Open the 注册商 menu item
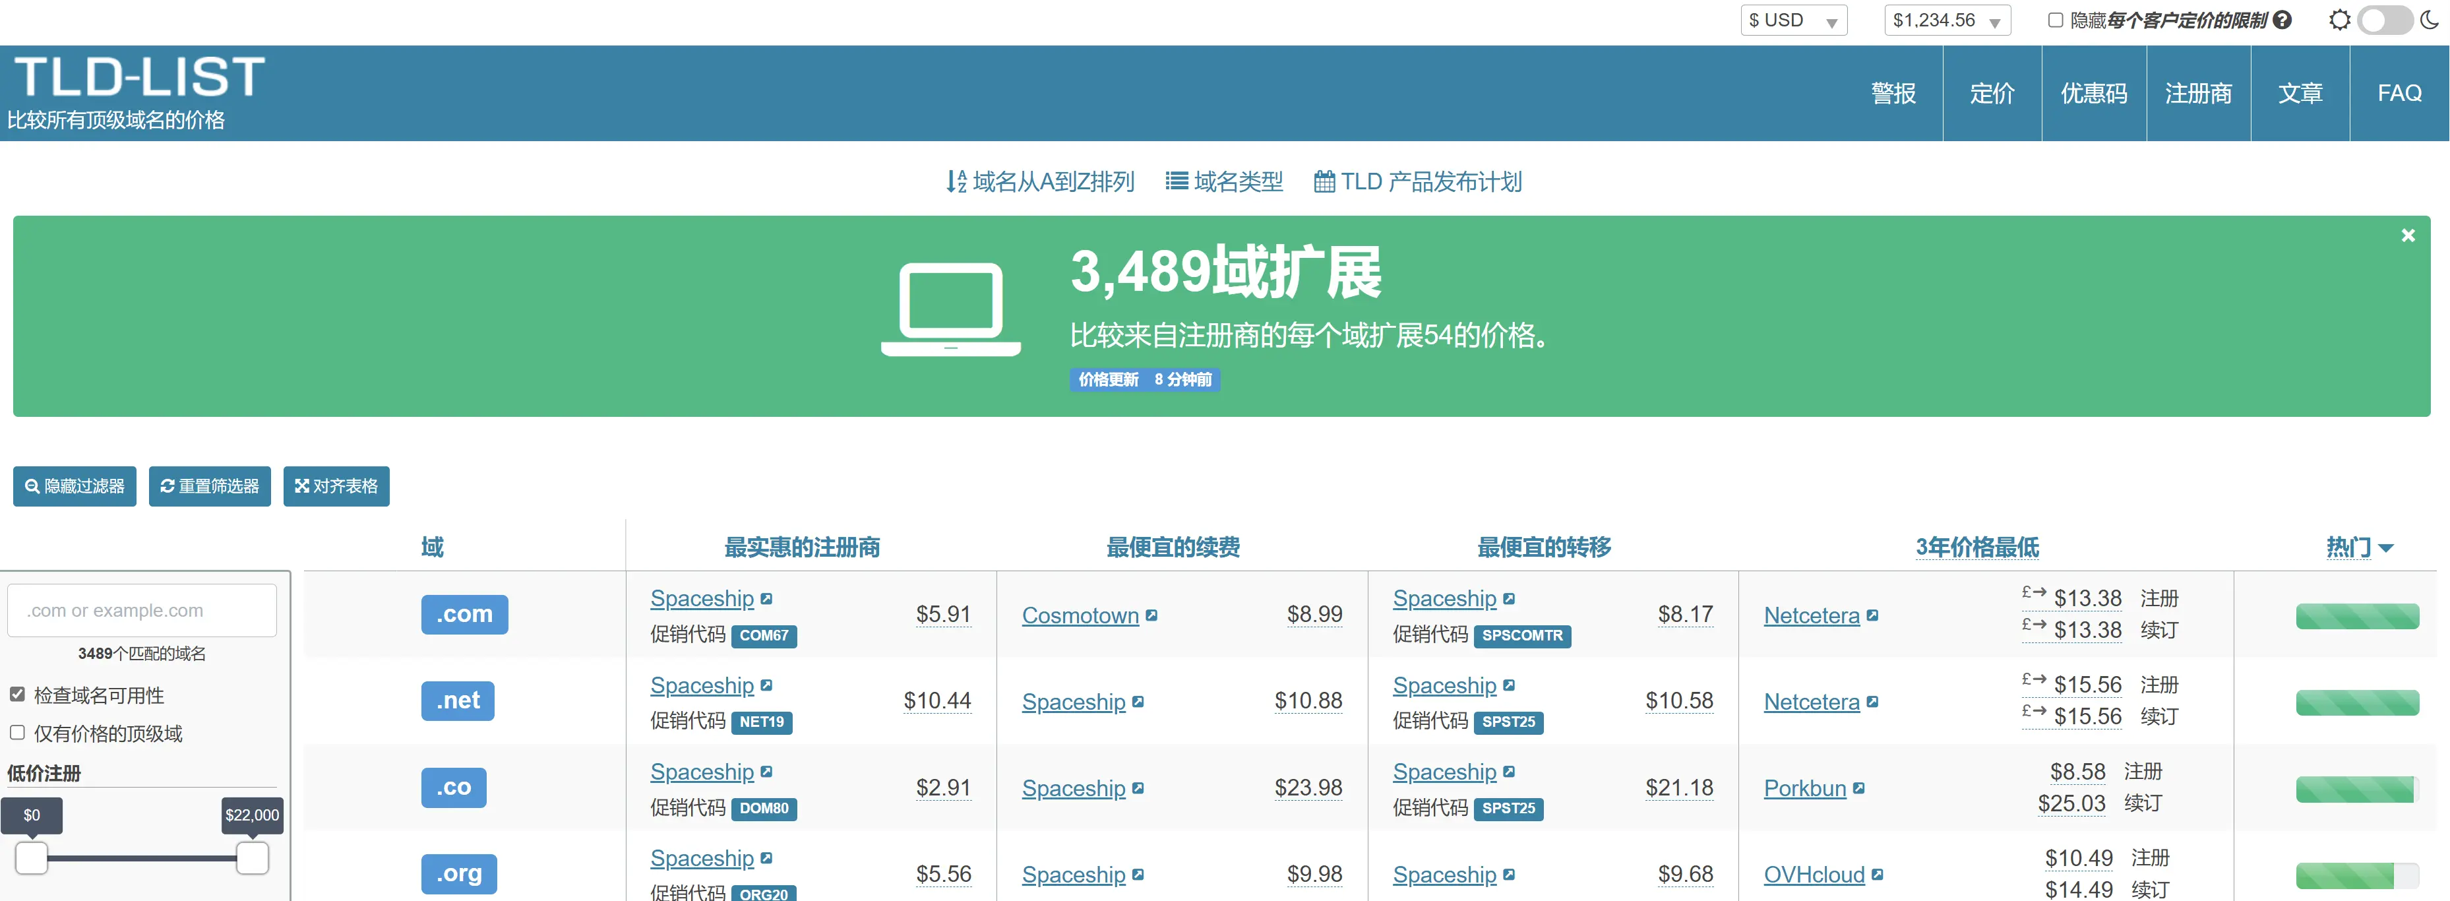This screenshot has height=901, width=2450. click(2198, 93)
